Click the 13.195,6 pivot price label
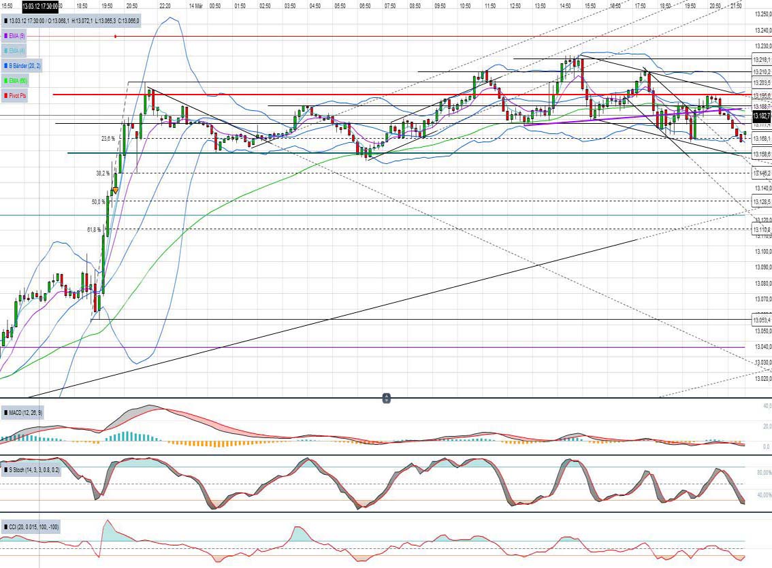Screen dimensions: 772x568 coord(762,95)
